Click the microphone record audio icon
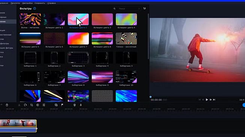The image size is (245, 137). click(81, 105)
